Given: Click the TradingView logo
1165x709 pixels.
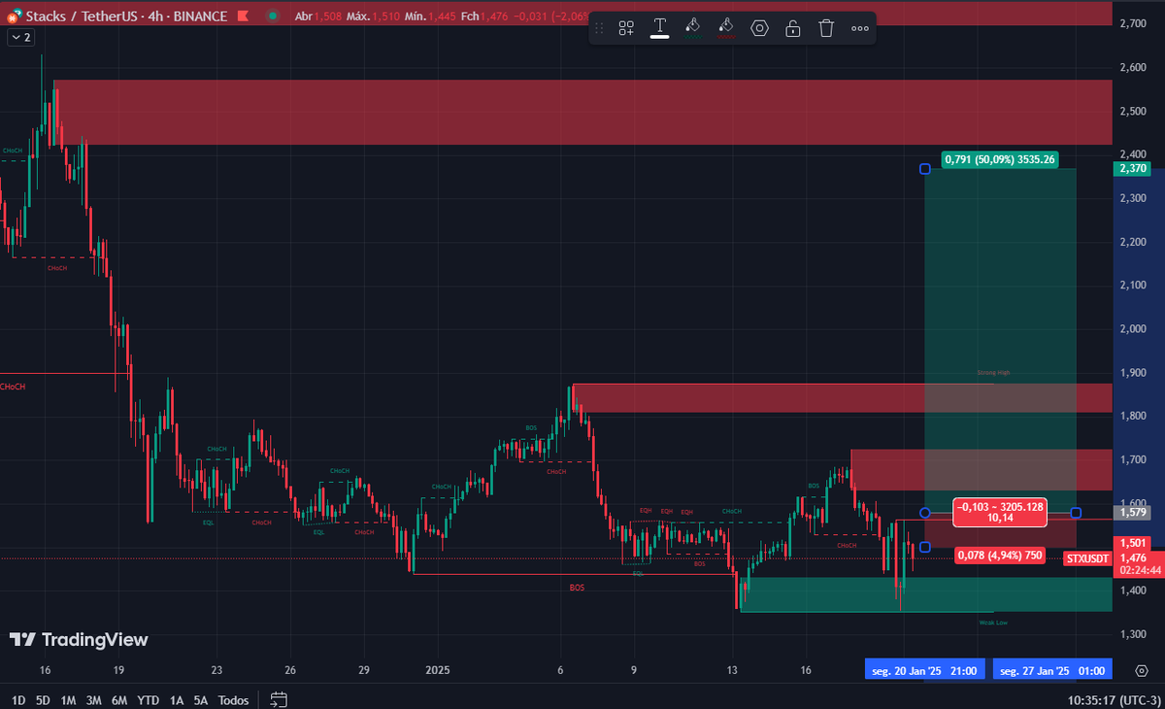Looking at the screenshot, I should tap(79, 639).
